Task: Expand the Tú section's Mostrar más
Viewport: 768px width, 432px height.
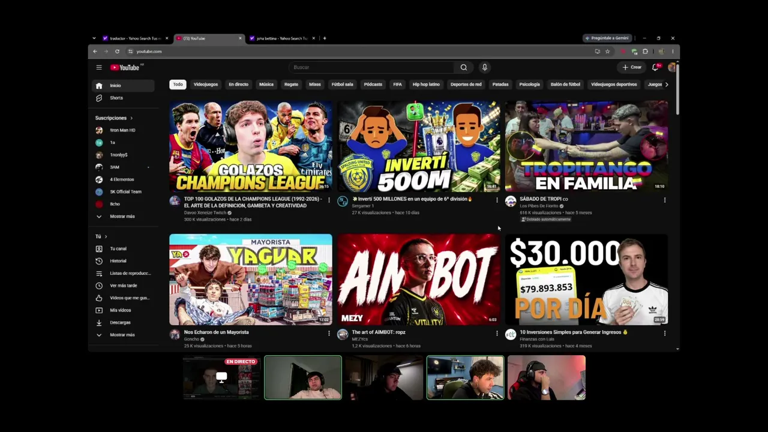Action: 122,335
